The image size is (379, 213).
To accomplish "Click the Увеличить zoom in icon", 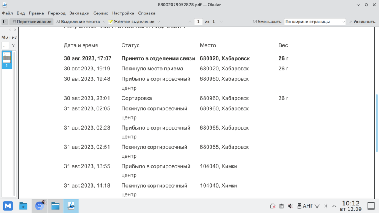I will click(351, 22).
